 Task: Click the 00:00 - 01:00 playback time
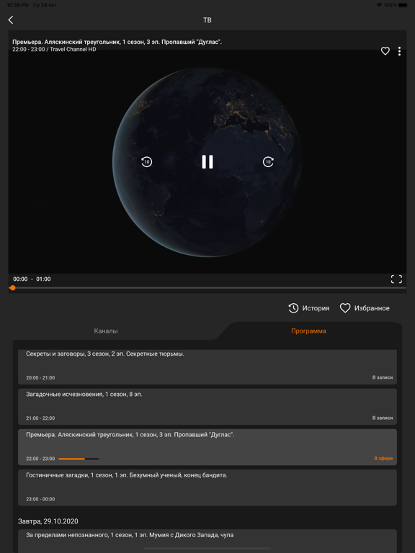coord(32,279)
